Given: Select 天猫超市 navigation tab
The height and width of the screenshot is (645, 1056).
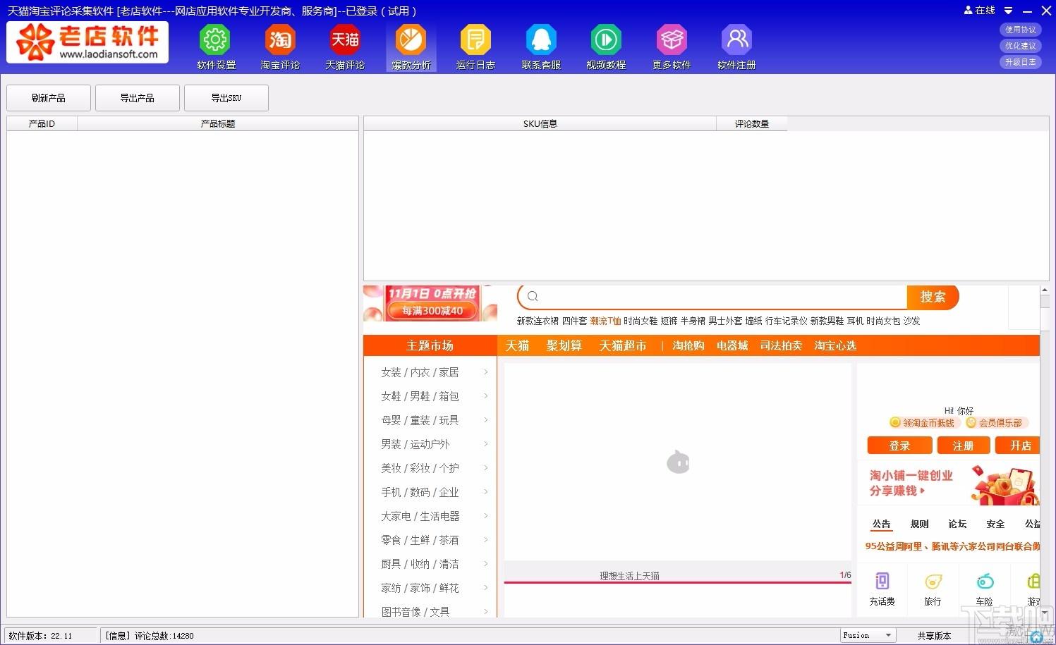Looking at the screenshot, I should click(623, 345).
